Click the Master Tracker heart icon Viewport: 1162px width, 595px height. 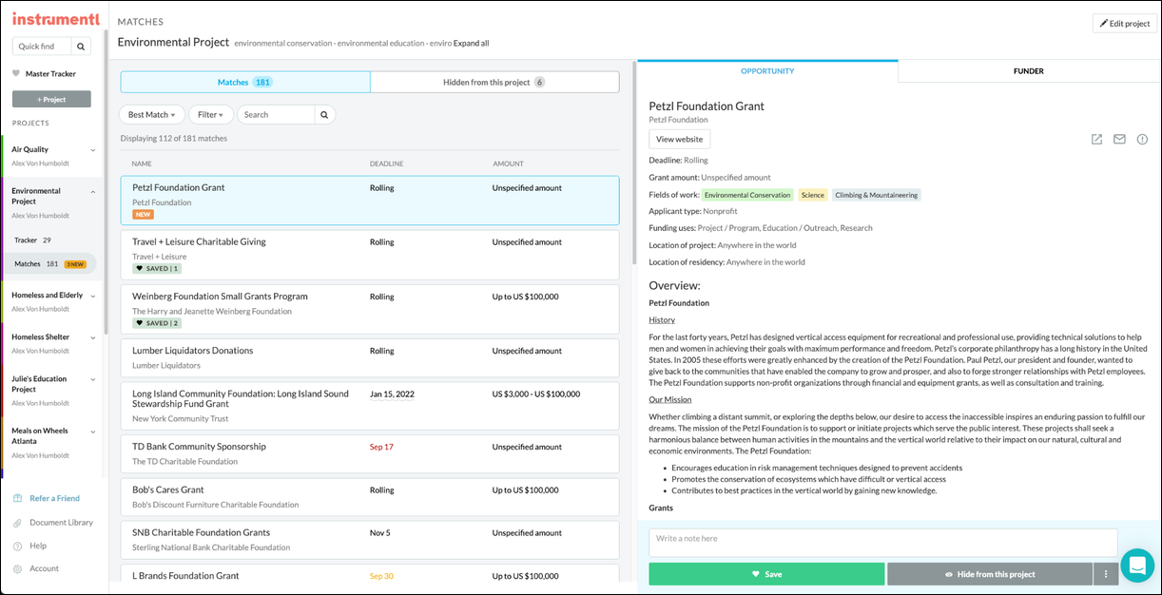pos(16,73)
